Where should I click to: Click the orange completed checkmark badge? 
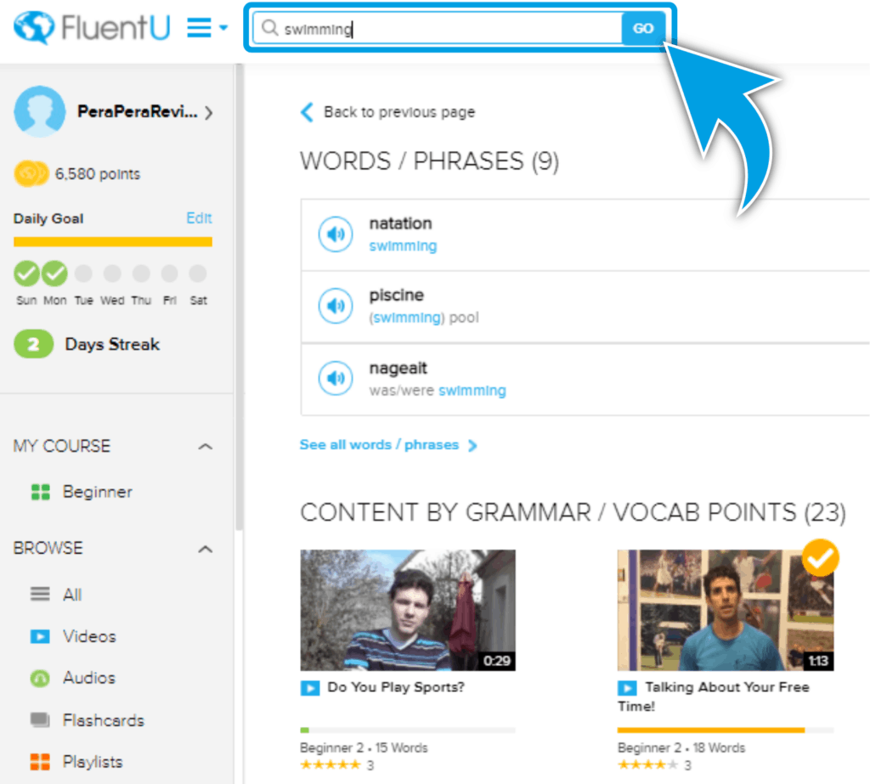tap(821, 557)
